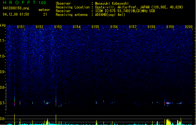This screenshot has height=125, width=196.
Task: Click the yellow power bar cluster after 0159
Action: tap(168, 122)
